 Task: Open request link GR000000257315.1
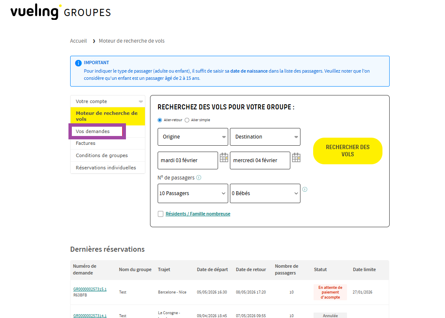coord(90,289)
